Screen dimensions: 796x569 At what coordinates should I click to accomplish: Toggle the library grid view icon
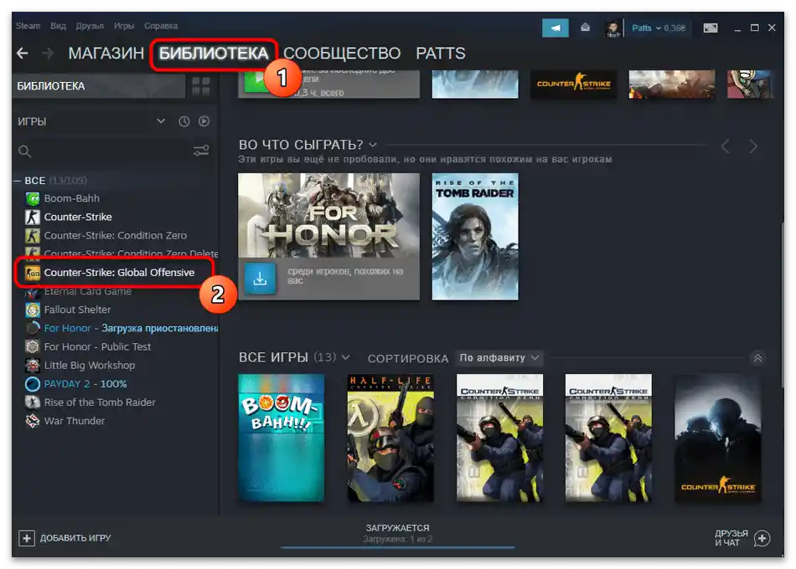201,86
